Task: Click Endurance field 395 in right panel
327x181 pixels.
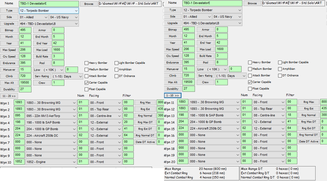Action: [x=189, y=62]
